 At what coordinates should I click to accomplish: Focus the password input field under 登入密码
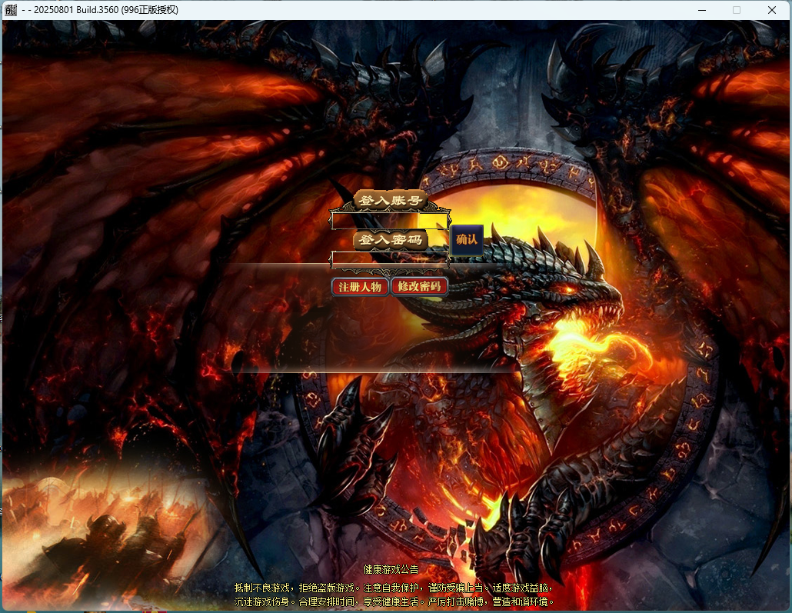point(389,258)
